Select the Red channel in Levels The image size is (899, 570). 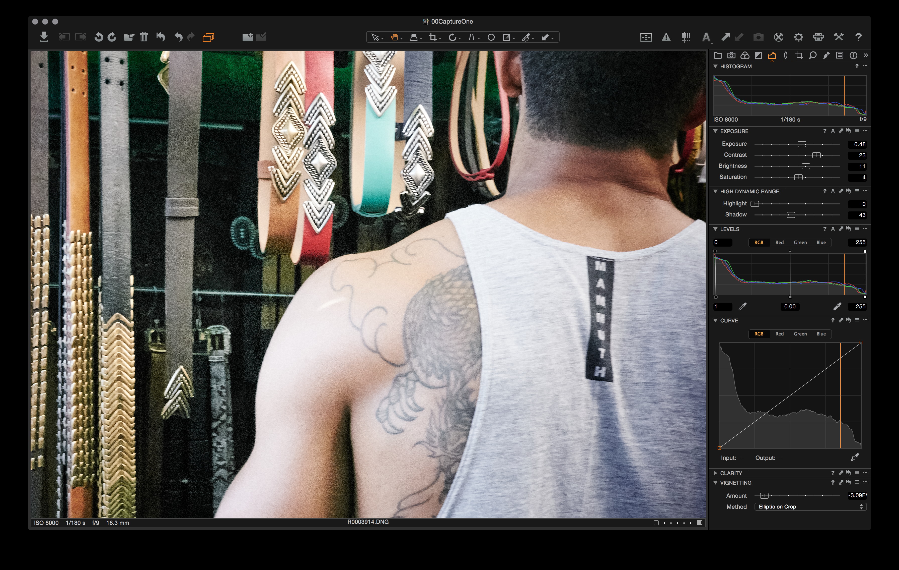(779, 242)
